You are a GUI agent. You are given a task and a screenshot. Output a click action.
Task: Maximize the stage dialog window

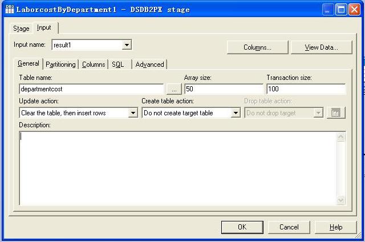coord(341,10)
